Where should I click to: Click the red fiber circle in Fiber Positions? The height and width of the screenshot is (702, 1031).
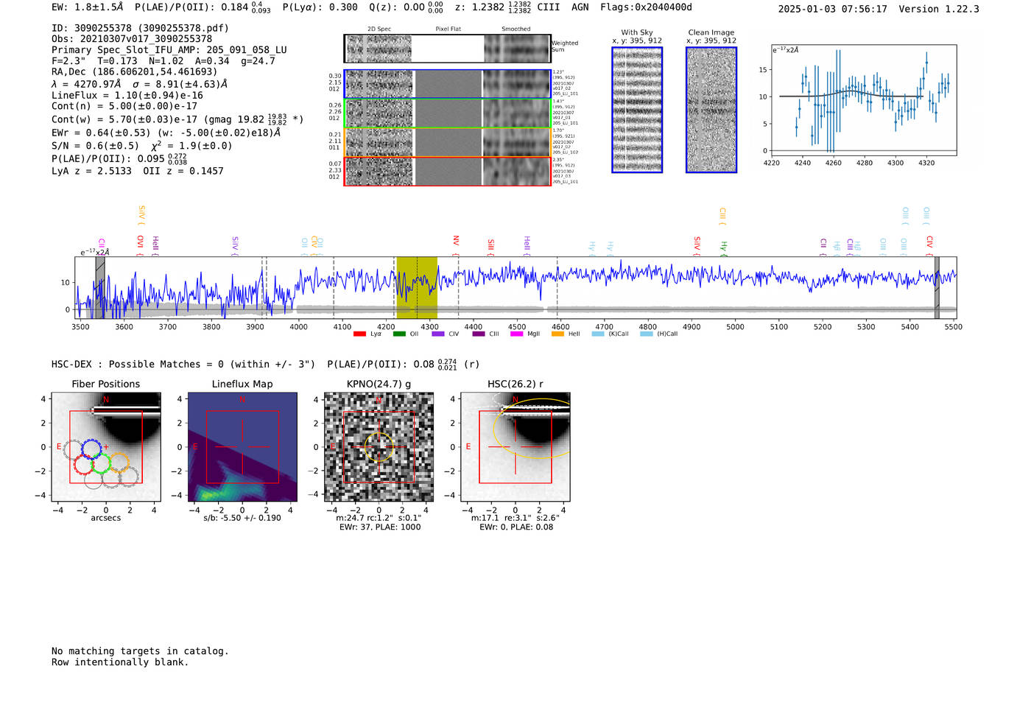pyautogui.click(x=83, y=465)
